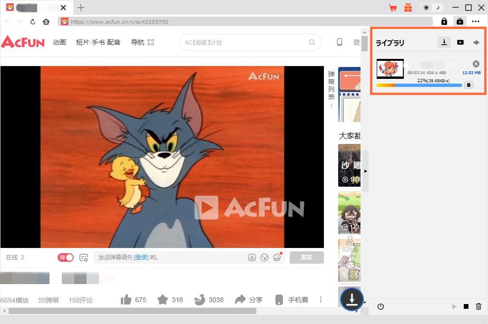Cancel the download with the X icon
Image resolution: width=488 pixels, height=324 pixels.
click(x=476, y=64)
